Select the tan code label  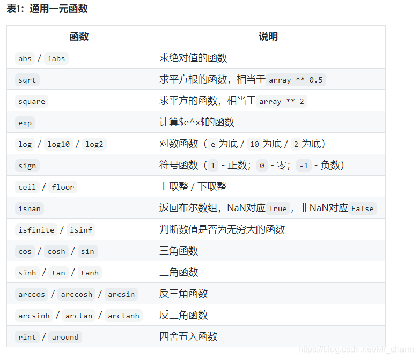pos(58,273)
